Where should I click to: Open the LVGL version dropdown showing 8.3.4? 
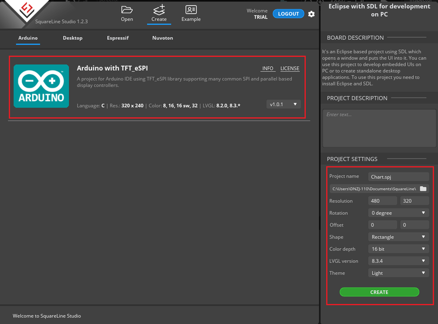pyautogui.click(x=398, y=261)
